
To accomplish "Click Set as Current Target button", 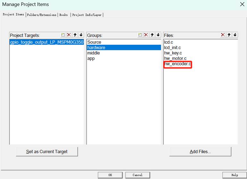I will [47, 151].
